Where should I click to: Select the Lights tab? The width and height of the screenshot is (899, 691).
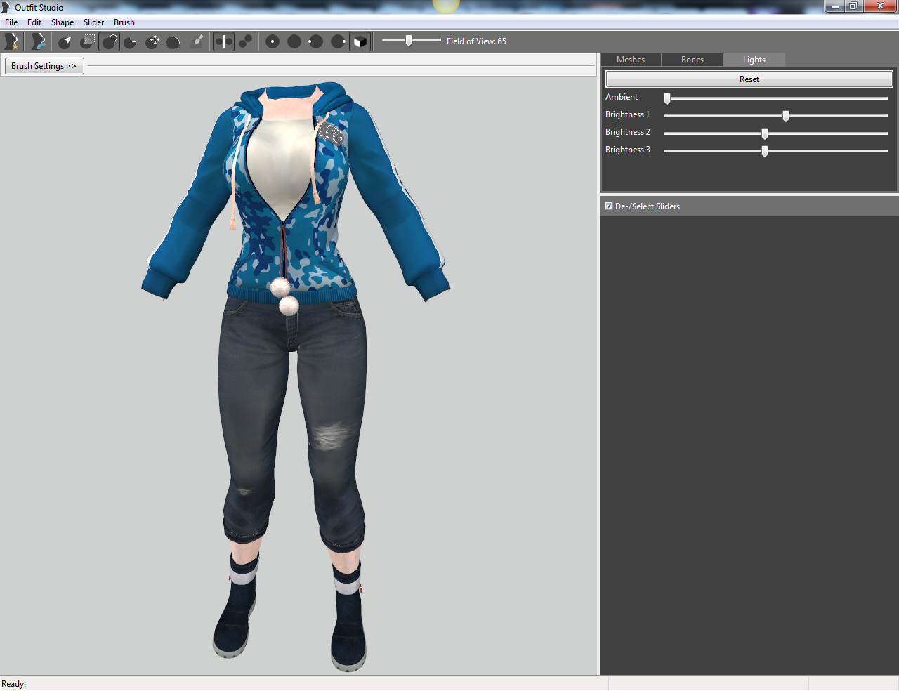click(x=754, y=60)
